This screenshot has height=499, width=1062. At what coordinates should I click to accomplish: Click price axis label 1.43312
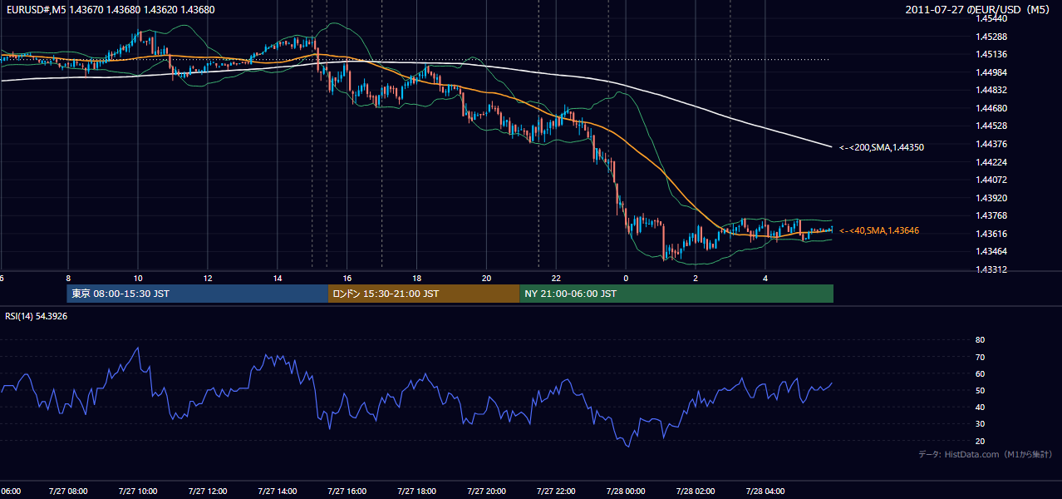(992, 269)
